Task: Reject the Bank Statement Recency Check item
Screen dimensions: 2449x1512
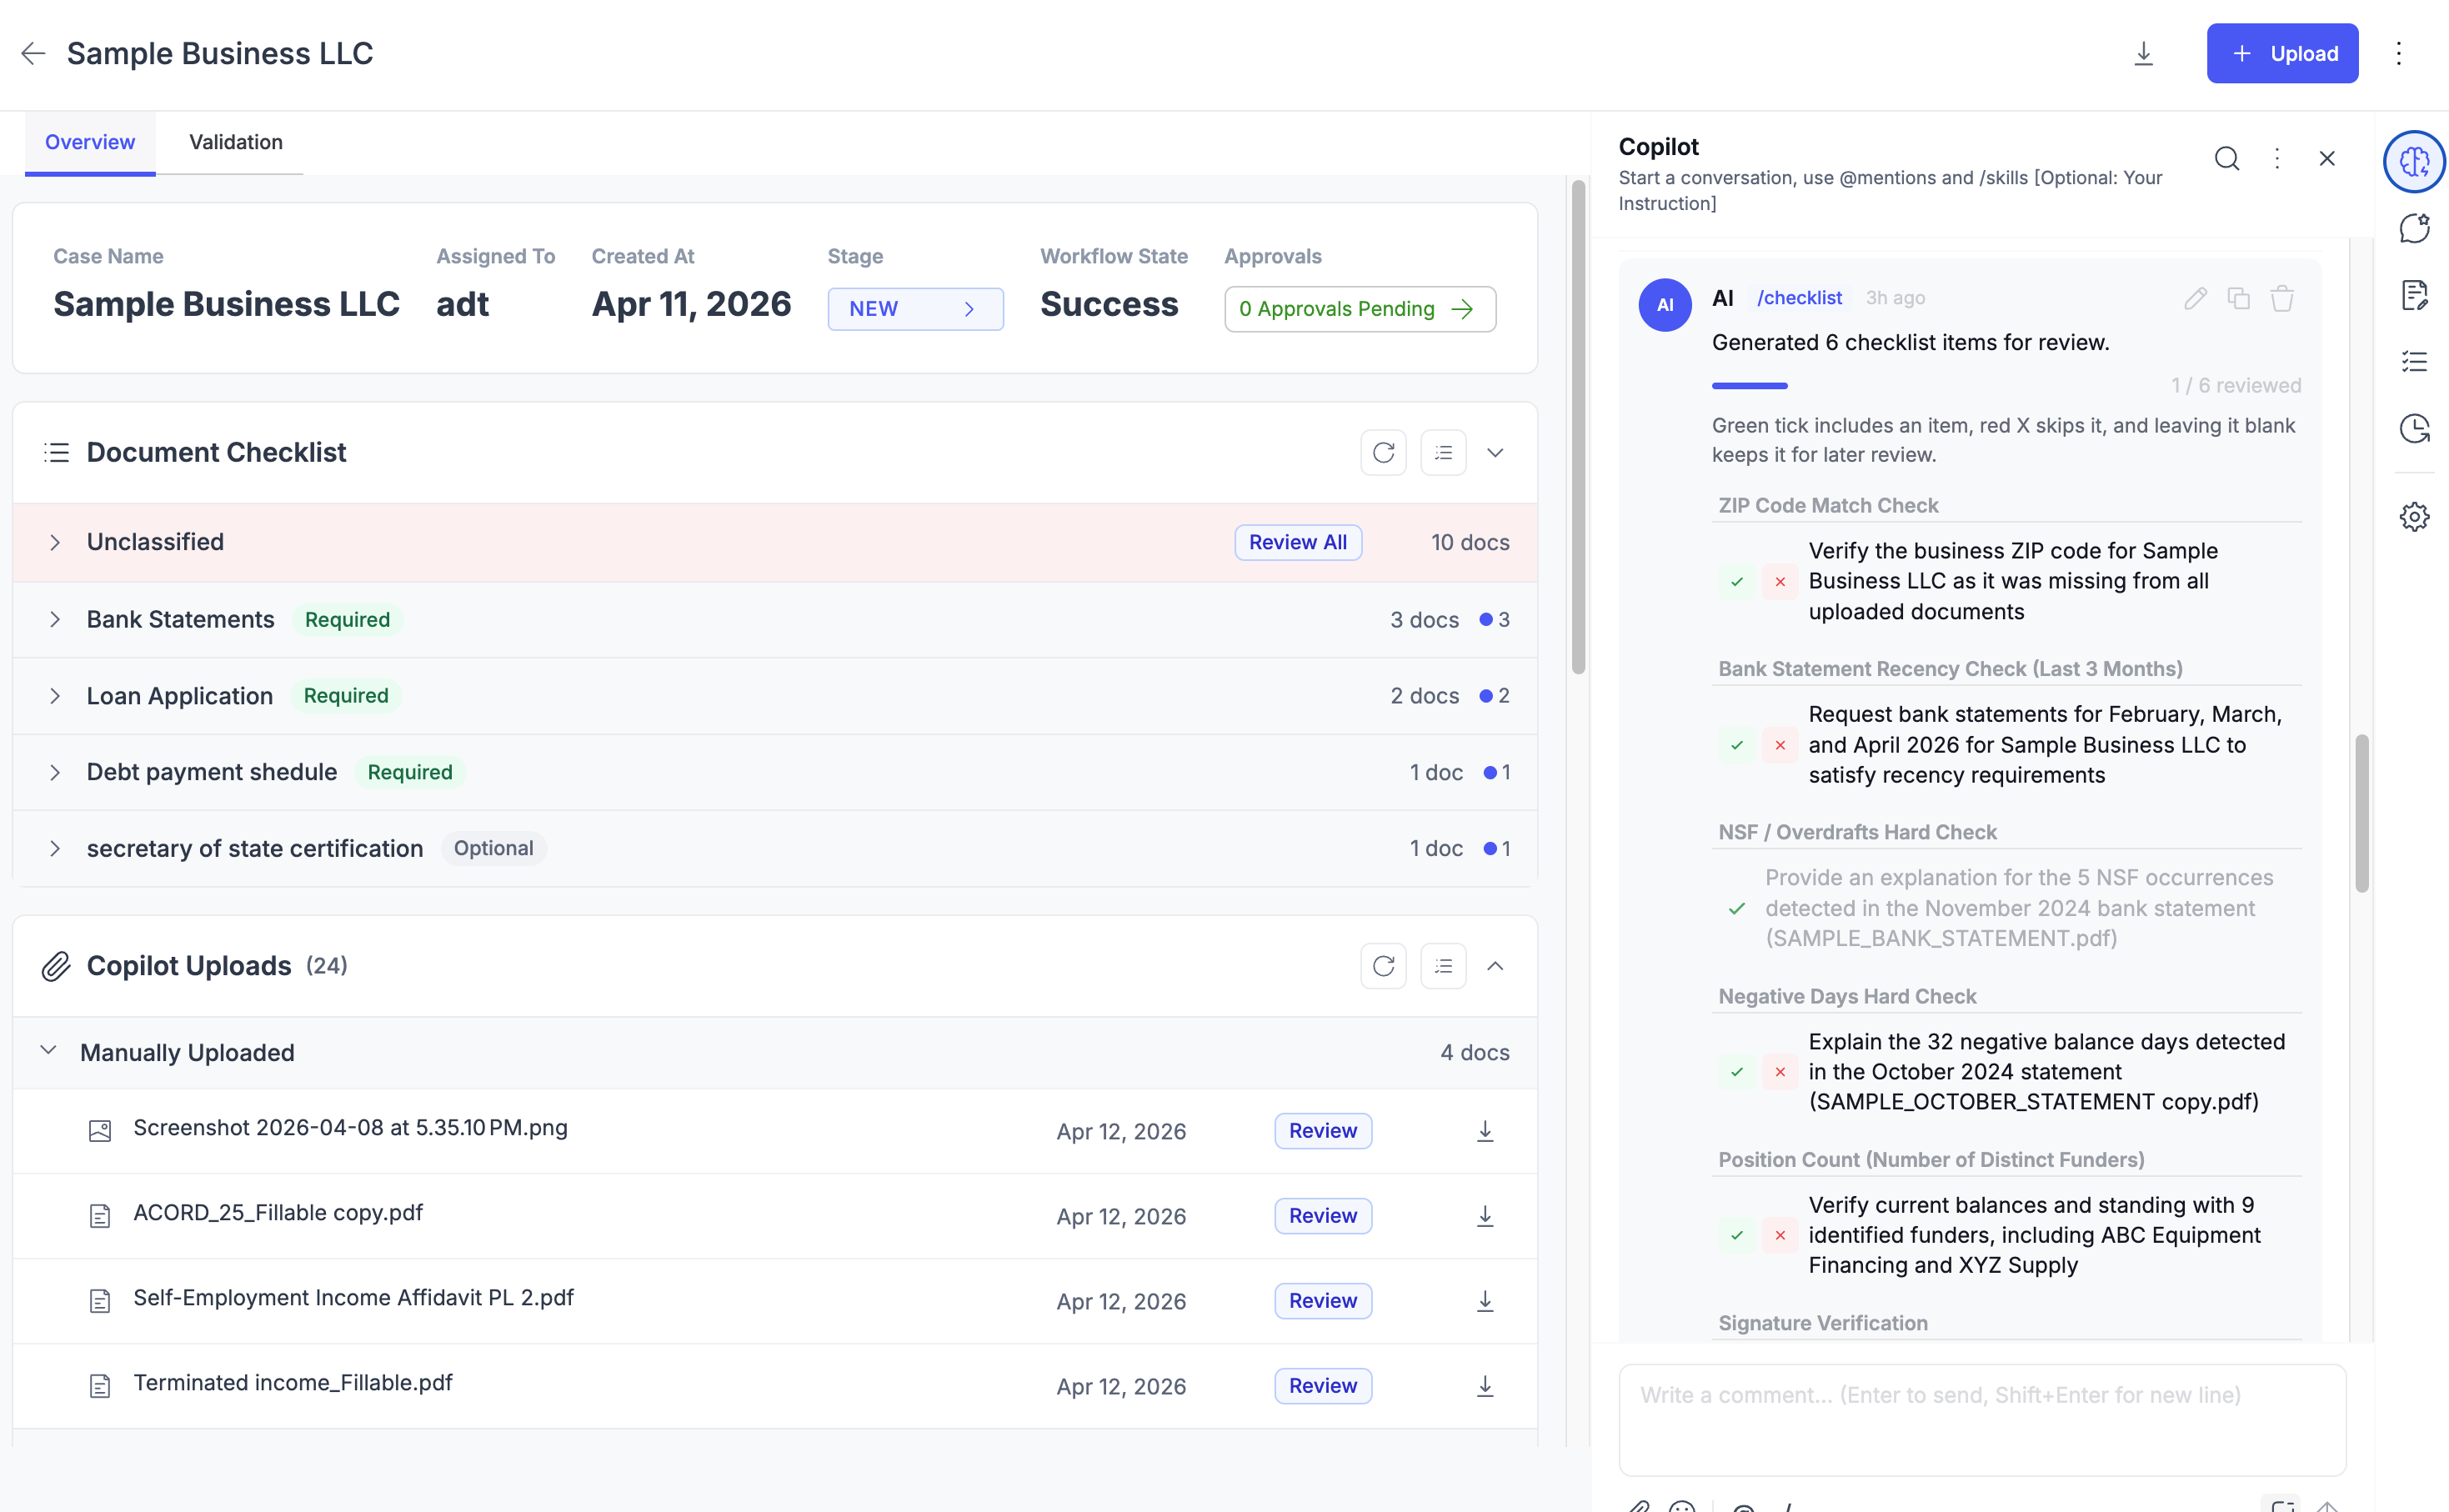Action: click(x=1780, y=745)
